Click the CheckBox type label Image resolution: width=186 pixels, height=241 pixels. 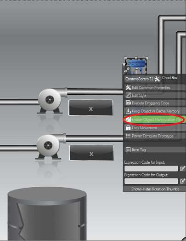click(x=170, y=78)
